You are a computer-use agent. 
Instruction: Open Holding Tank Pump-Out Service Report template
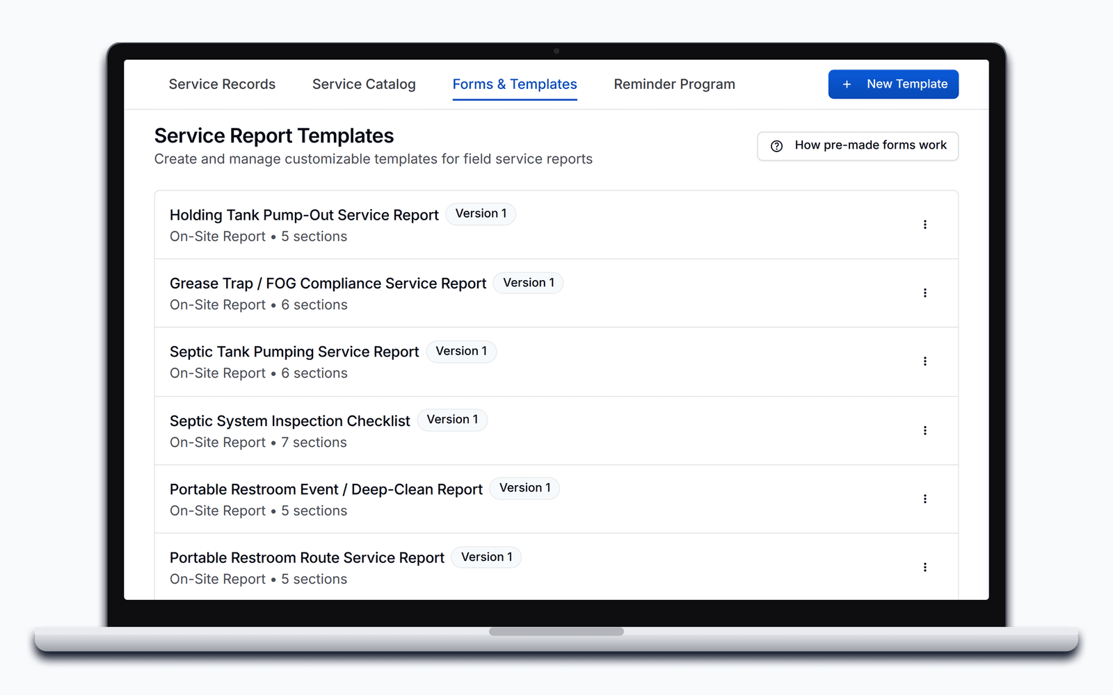(x=304, y=215)
